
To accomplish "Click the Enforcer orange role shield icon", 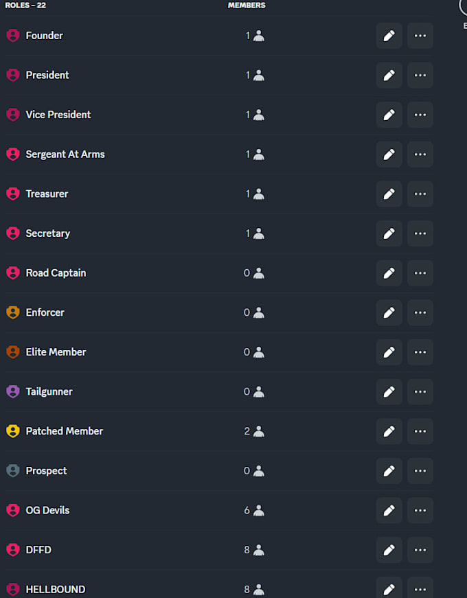I will pyautogui.click(x=13, y=312).
